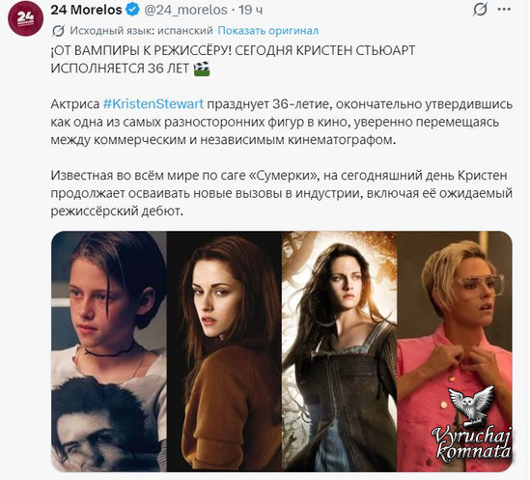
Task: Open first photo with short-haired teen
Action: 109,352
